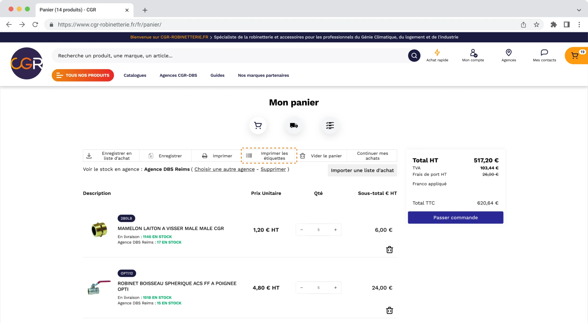Click barcode icon for Imprimer les étiquettes
This screenshot has height=326, width=588.
[249, 156]
